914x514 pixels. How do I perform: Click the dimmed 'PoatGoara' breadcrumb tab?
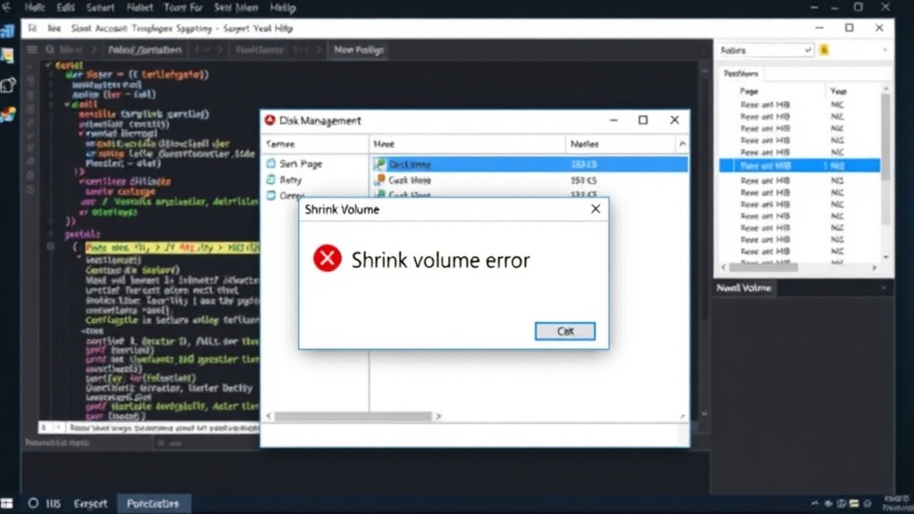click(260, 50)
